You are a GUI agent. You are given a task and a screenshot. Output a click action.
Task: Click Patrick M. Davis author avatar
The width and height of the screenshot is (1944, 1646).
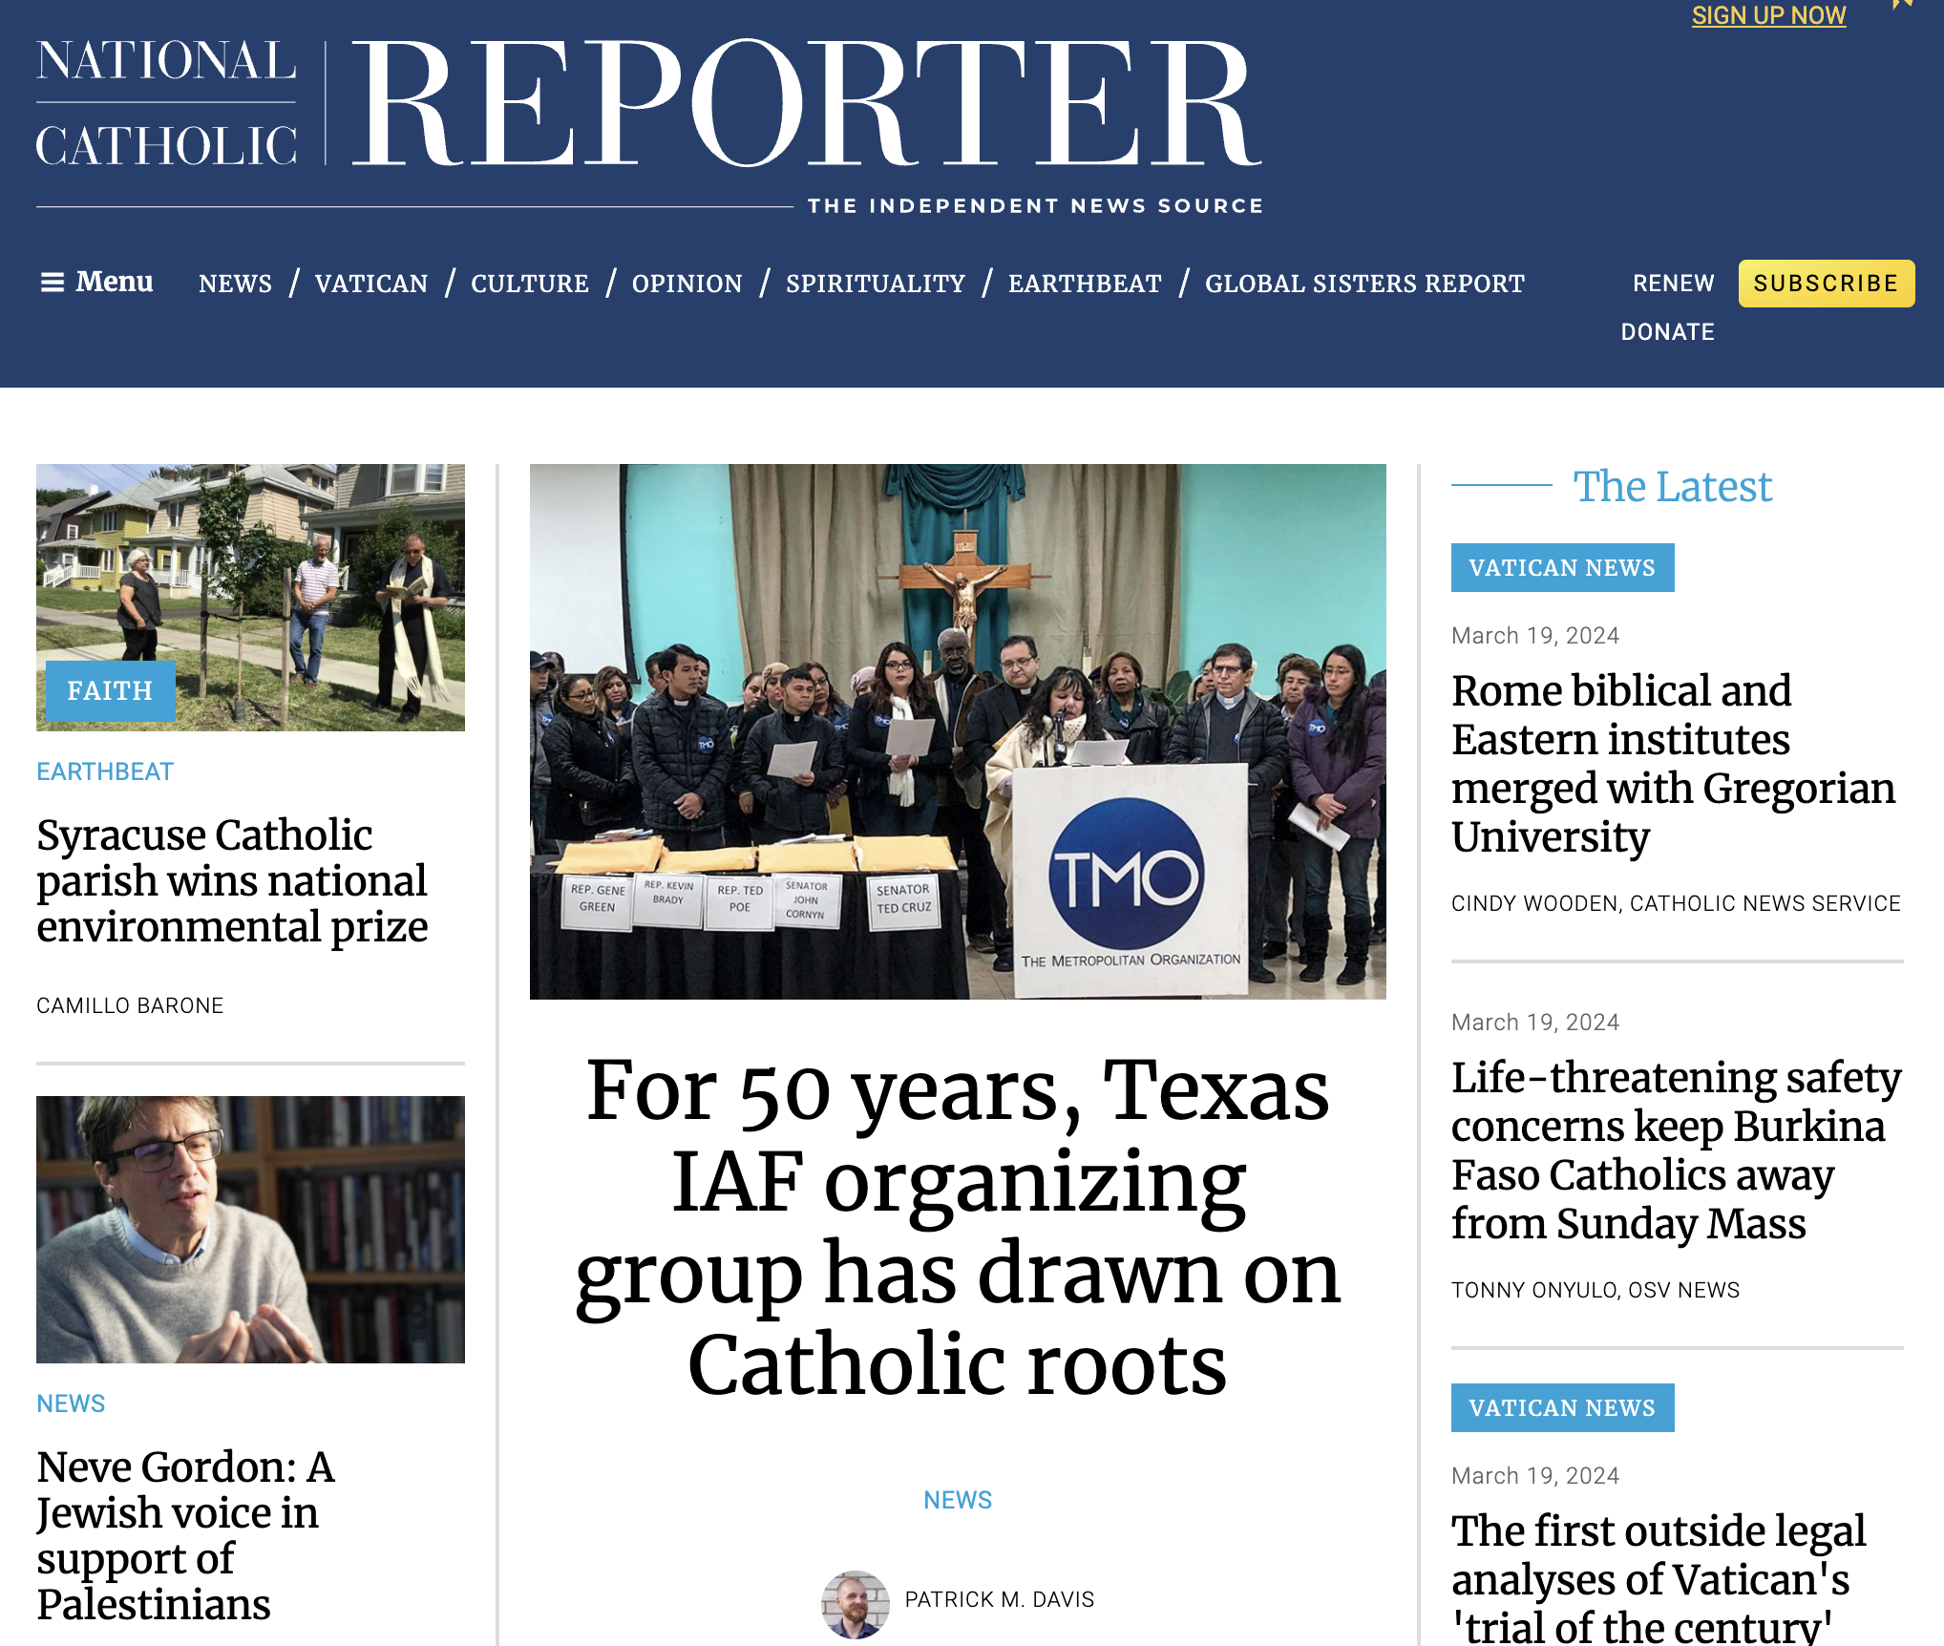(855, 1605)
